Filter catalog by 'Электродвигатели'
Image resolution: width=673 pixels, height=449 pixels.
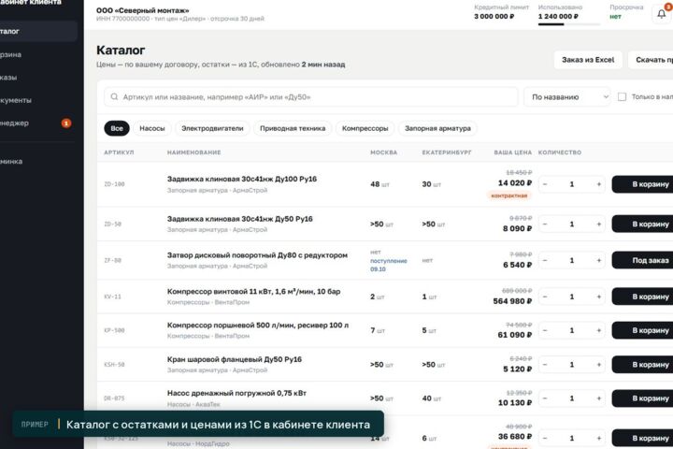pyautogui.click(x=212, y=128)
